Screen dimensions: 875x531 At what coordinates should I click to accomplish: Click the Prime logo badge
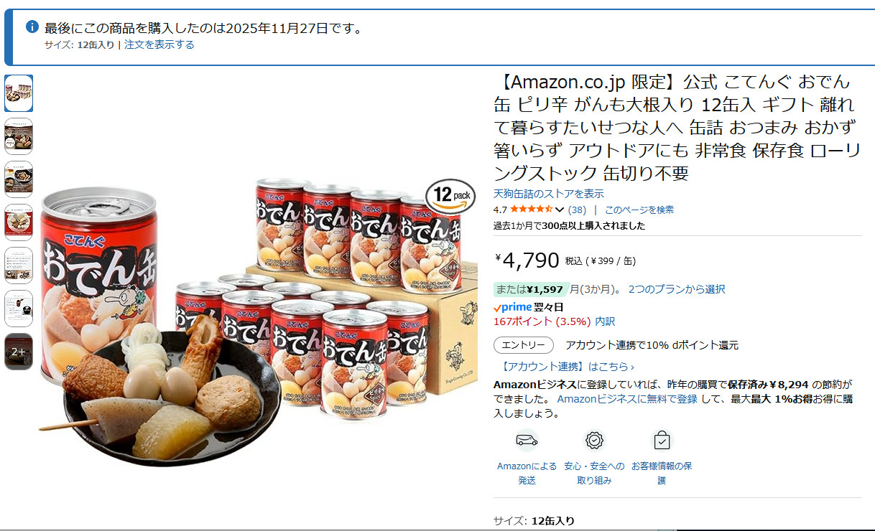[x=512, y=306]
